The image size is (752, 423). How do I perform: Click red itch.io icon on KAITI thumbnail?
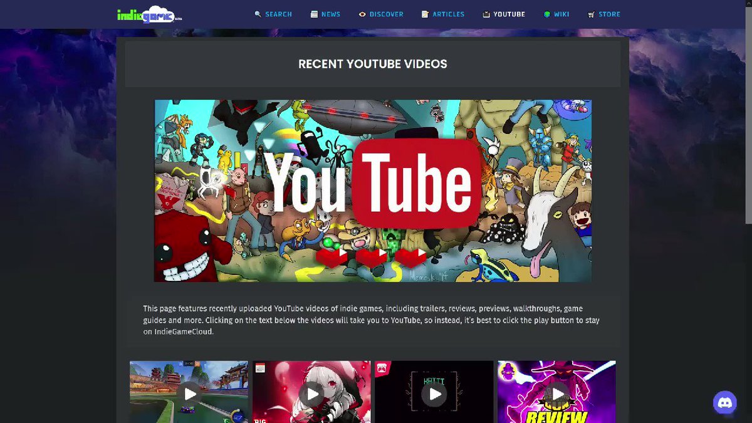click(x=382, y=368)
